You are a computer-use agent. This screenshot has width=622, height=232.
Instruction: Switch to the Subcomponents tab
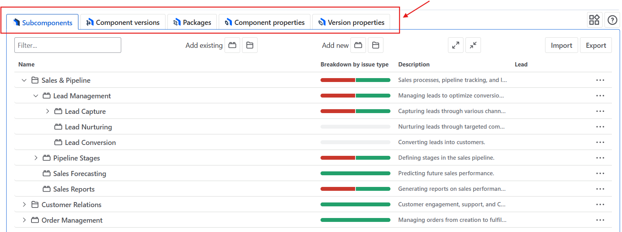(x=43, y=22)
